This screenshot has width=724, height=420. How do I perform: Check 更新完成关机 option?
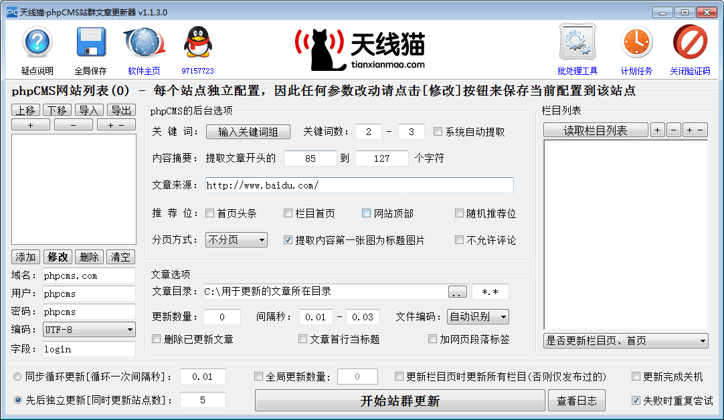point(636,377)
